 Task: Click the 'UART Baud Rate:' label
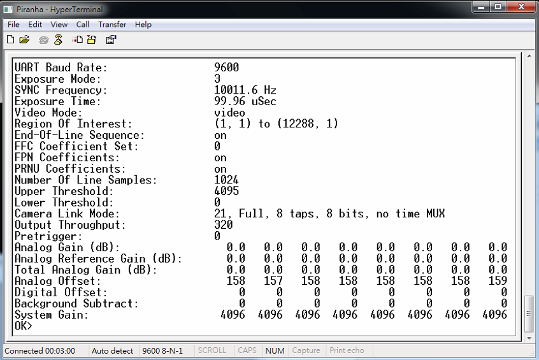(x=61, y=68)
